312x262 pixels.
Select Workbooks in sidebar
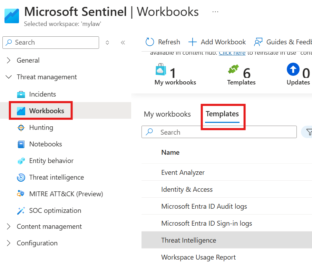pos(47,111)
